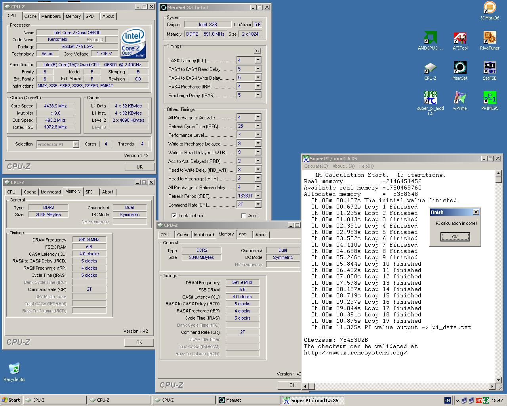
Task: Click Super PI horizontal scrollbar right arrow
Action: tap(492, 387)
